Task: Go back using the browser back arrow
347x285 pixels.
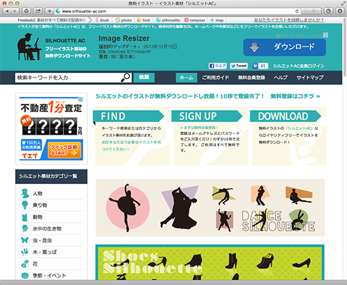Action: tap(7, 11)
